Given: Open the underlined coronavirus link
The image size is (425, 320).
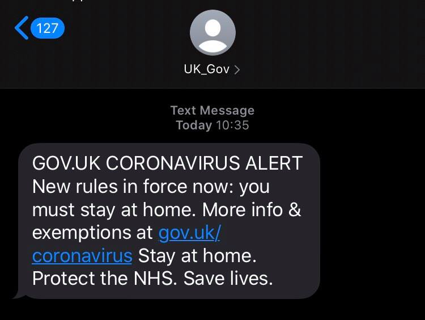Looking at the screenshot, I should (82, 256).
